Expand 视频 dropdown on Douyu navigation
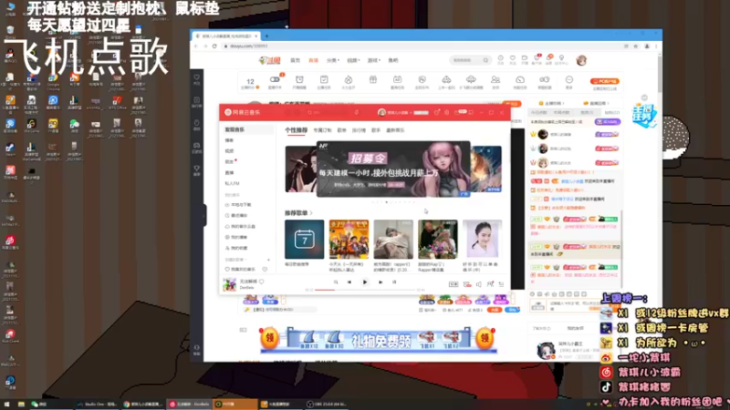Screen dimensions: 730x410 pos(353,60)
